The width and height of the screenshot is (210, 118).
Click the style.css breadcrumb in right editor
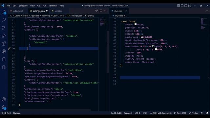pos(119,16)
